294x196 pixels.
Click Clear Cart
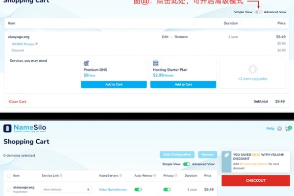18,101
